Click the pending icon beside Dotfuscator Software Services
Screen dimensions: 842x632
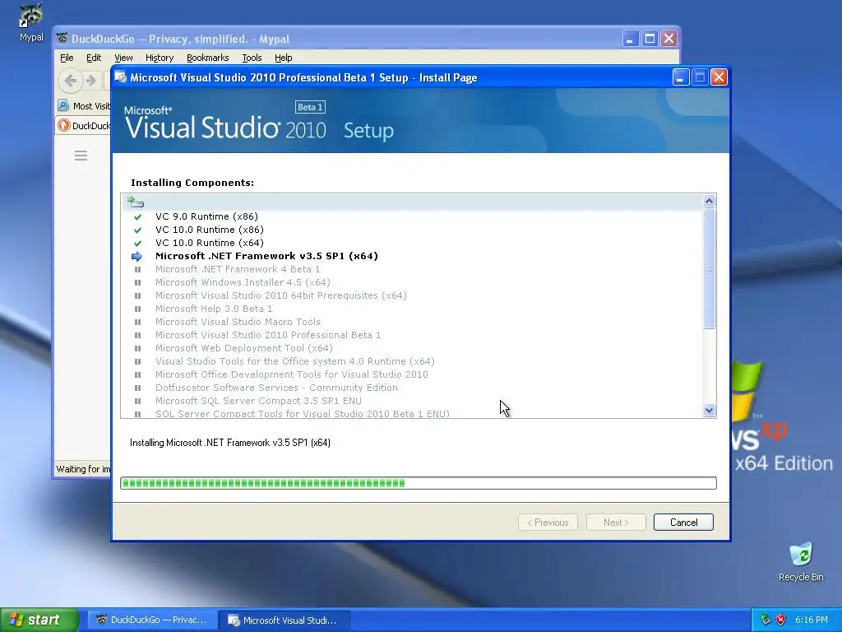click(x=137, y=388)
